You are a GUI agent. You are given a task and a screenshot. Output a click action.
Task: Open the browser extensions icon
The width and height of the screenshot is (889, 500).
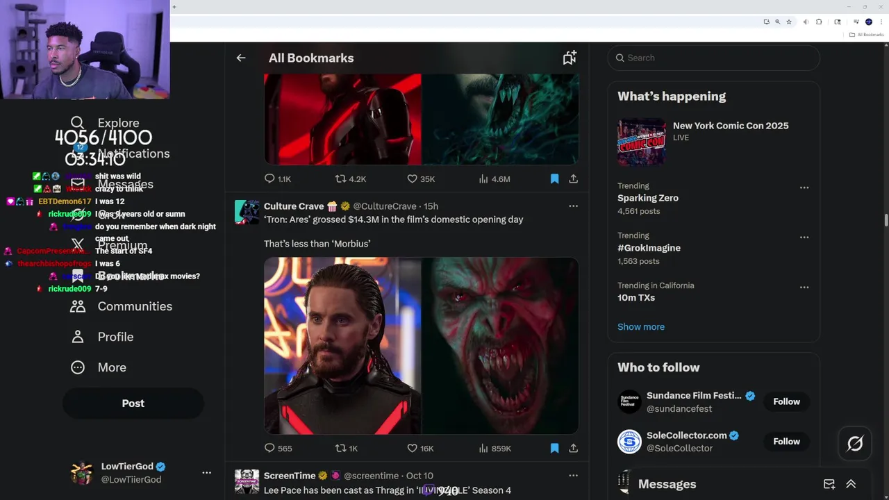tap(819, 22)
